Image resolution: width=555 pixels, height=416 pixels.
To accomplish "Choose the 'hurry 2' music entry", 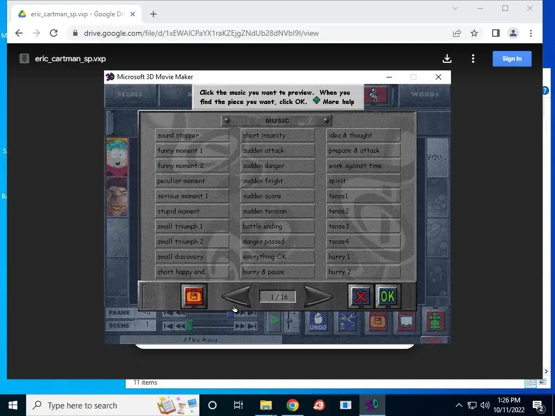I will point(363,272).
